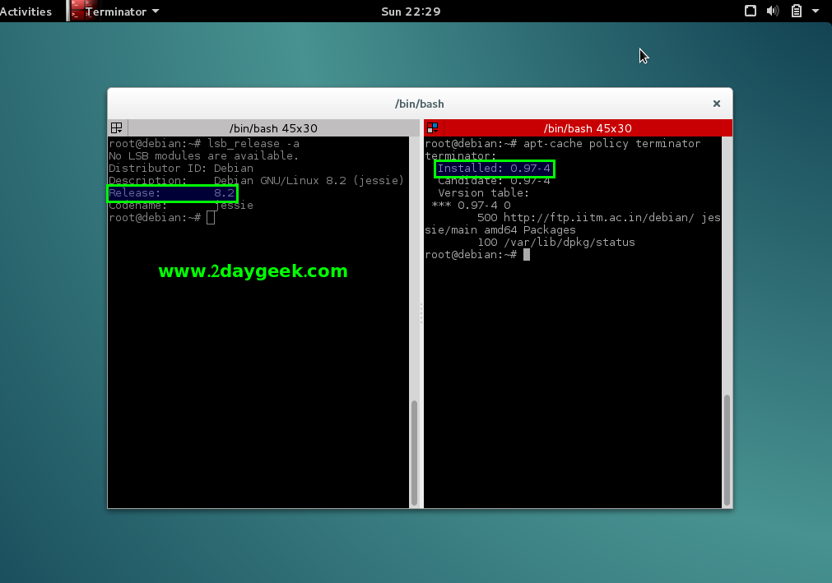Click the battery status icon
832x583 pixels.
tap(796, 11)
